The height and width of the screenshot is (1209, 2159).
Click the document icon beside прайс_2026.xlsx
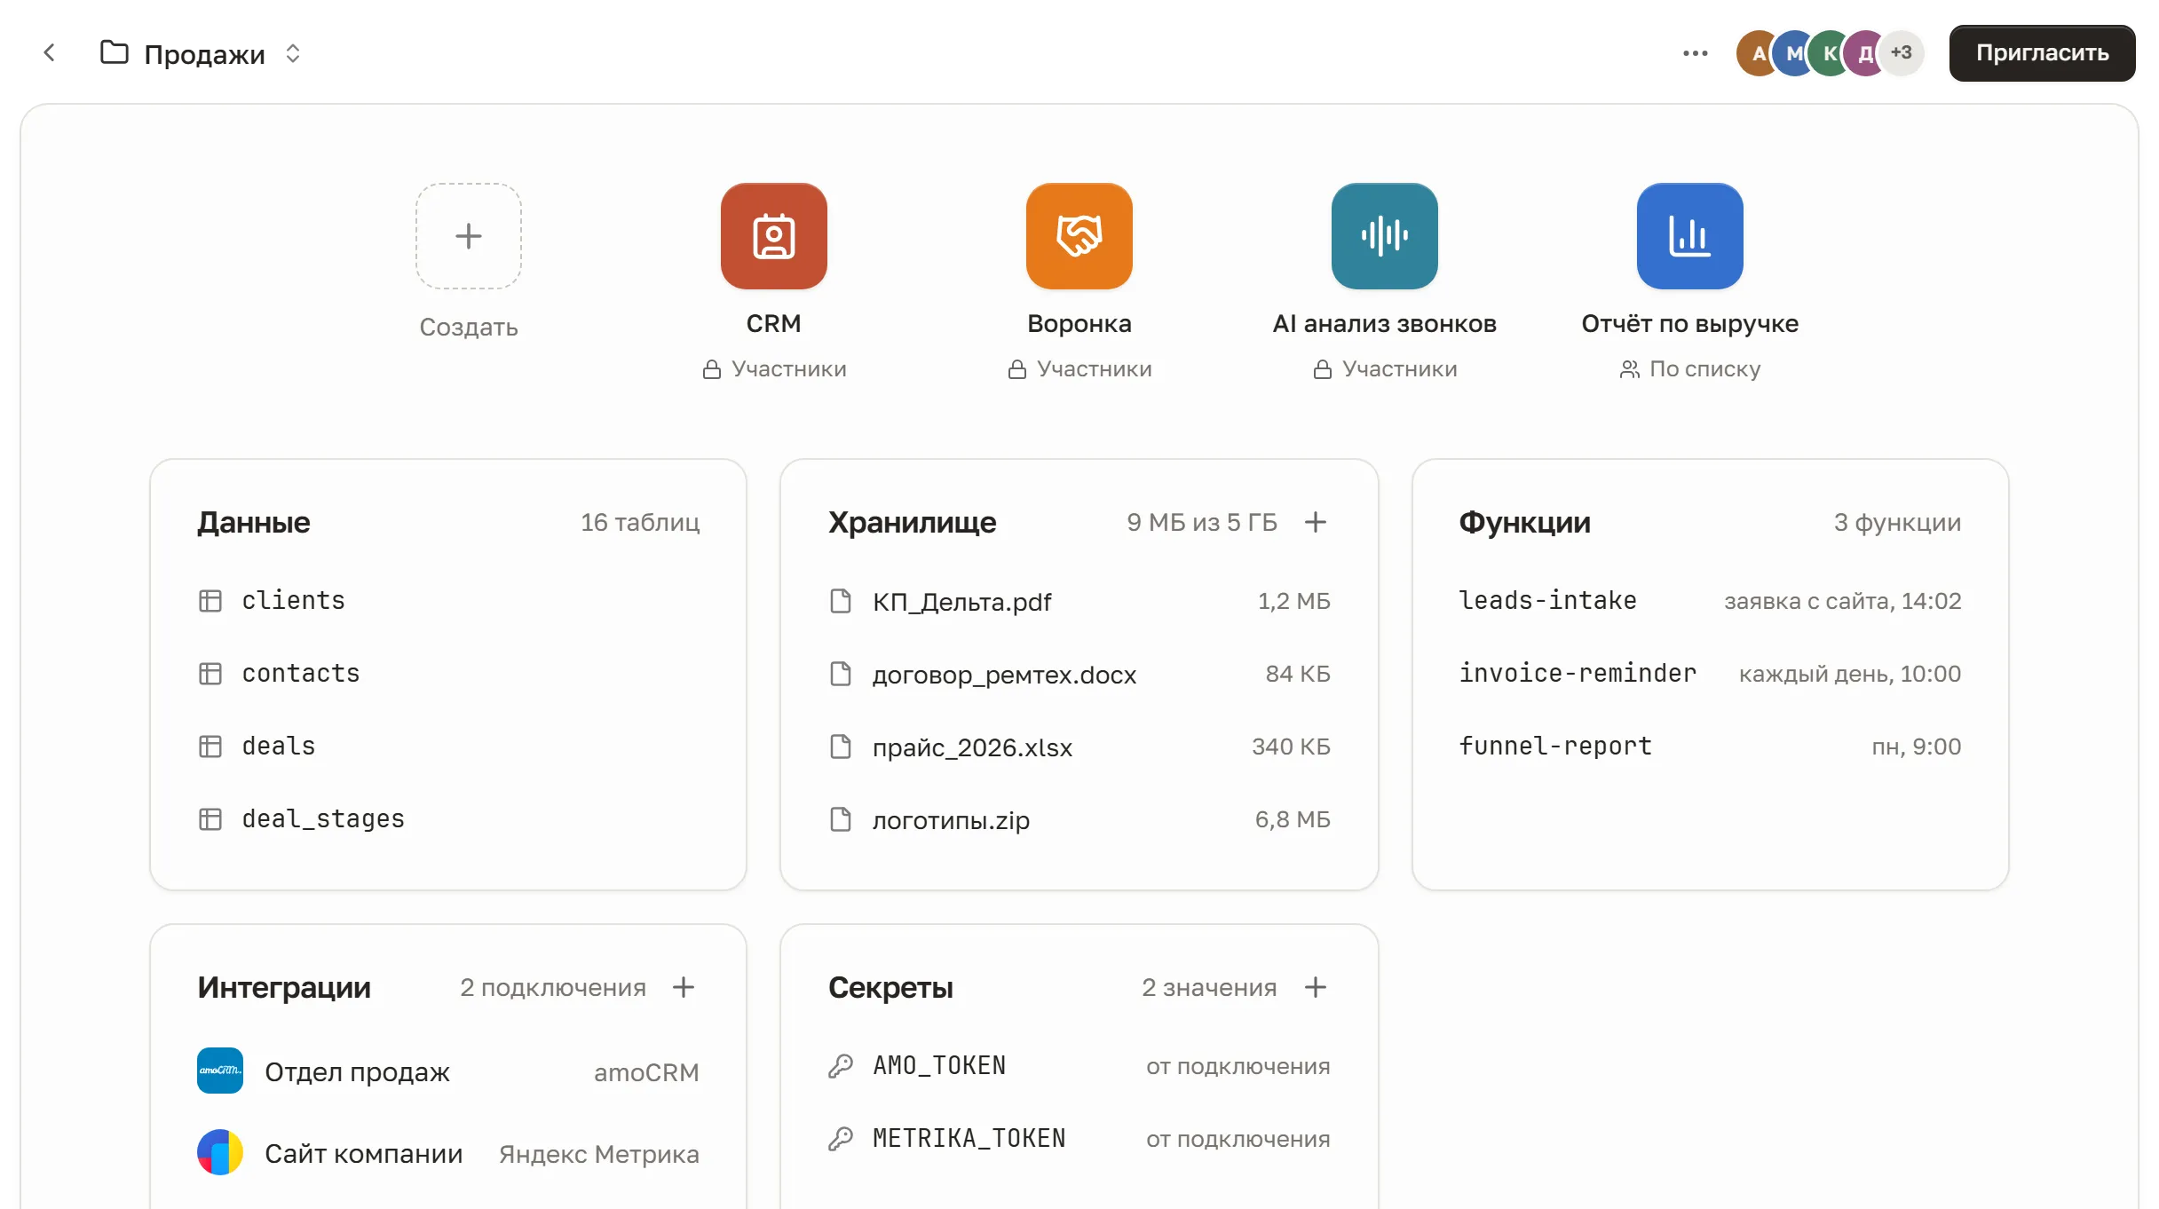pos(840,747)
